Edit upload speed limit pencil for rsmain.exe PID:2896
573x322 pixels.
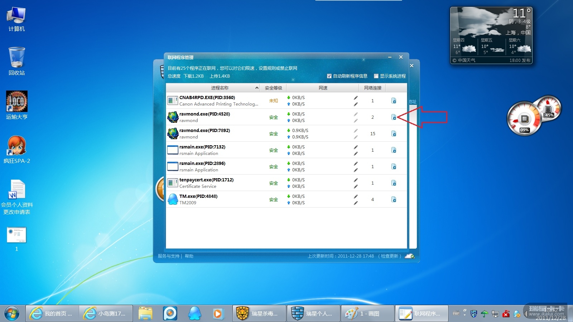point(356,170)
